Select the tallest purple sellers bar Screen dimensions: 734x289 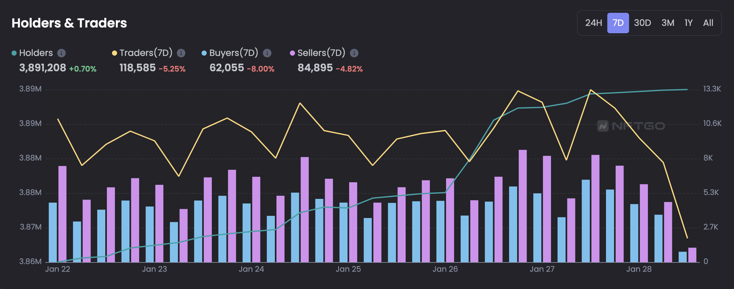[523, 206]
